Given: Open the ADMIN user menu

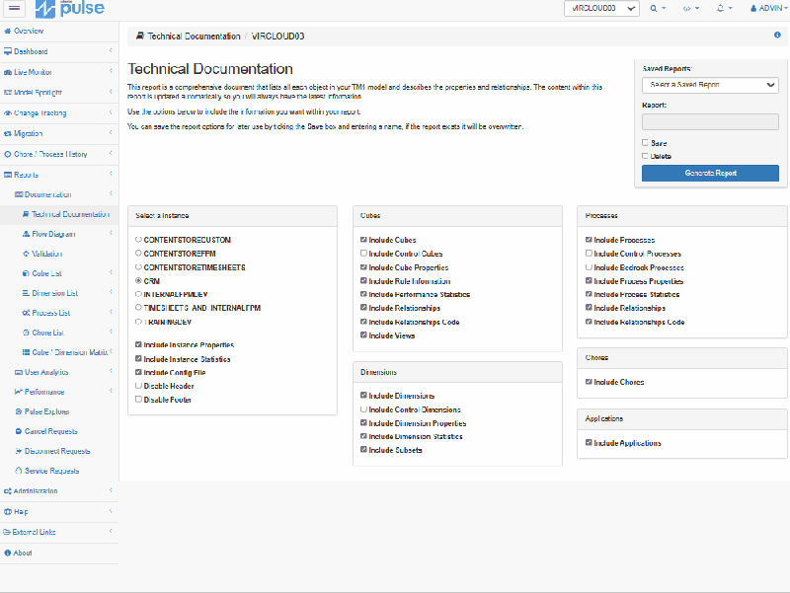Looking at the screenshot, I should (x=769, y=8).
